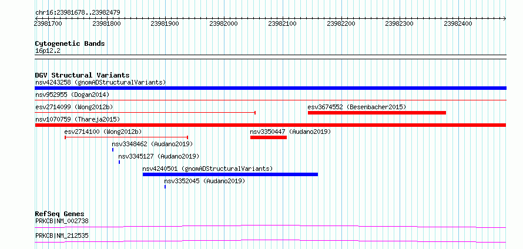Open the nsv3348462 (Audano2019) label
The width and height of the screenshot is (523, 249).
(152, 144)
